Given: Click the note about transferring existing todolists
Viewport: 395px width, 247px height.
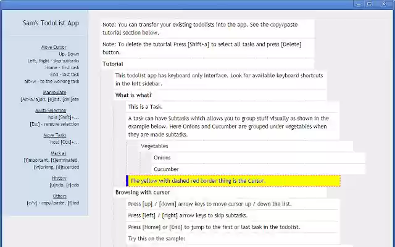Looking at the screenshot, I should pos(207,28).
